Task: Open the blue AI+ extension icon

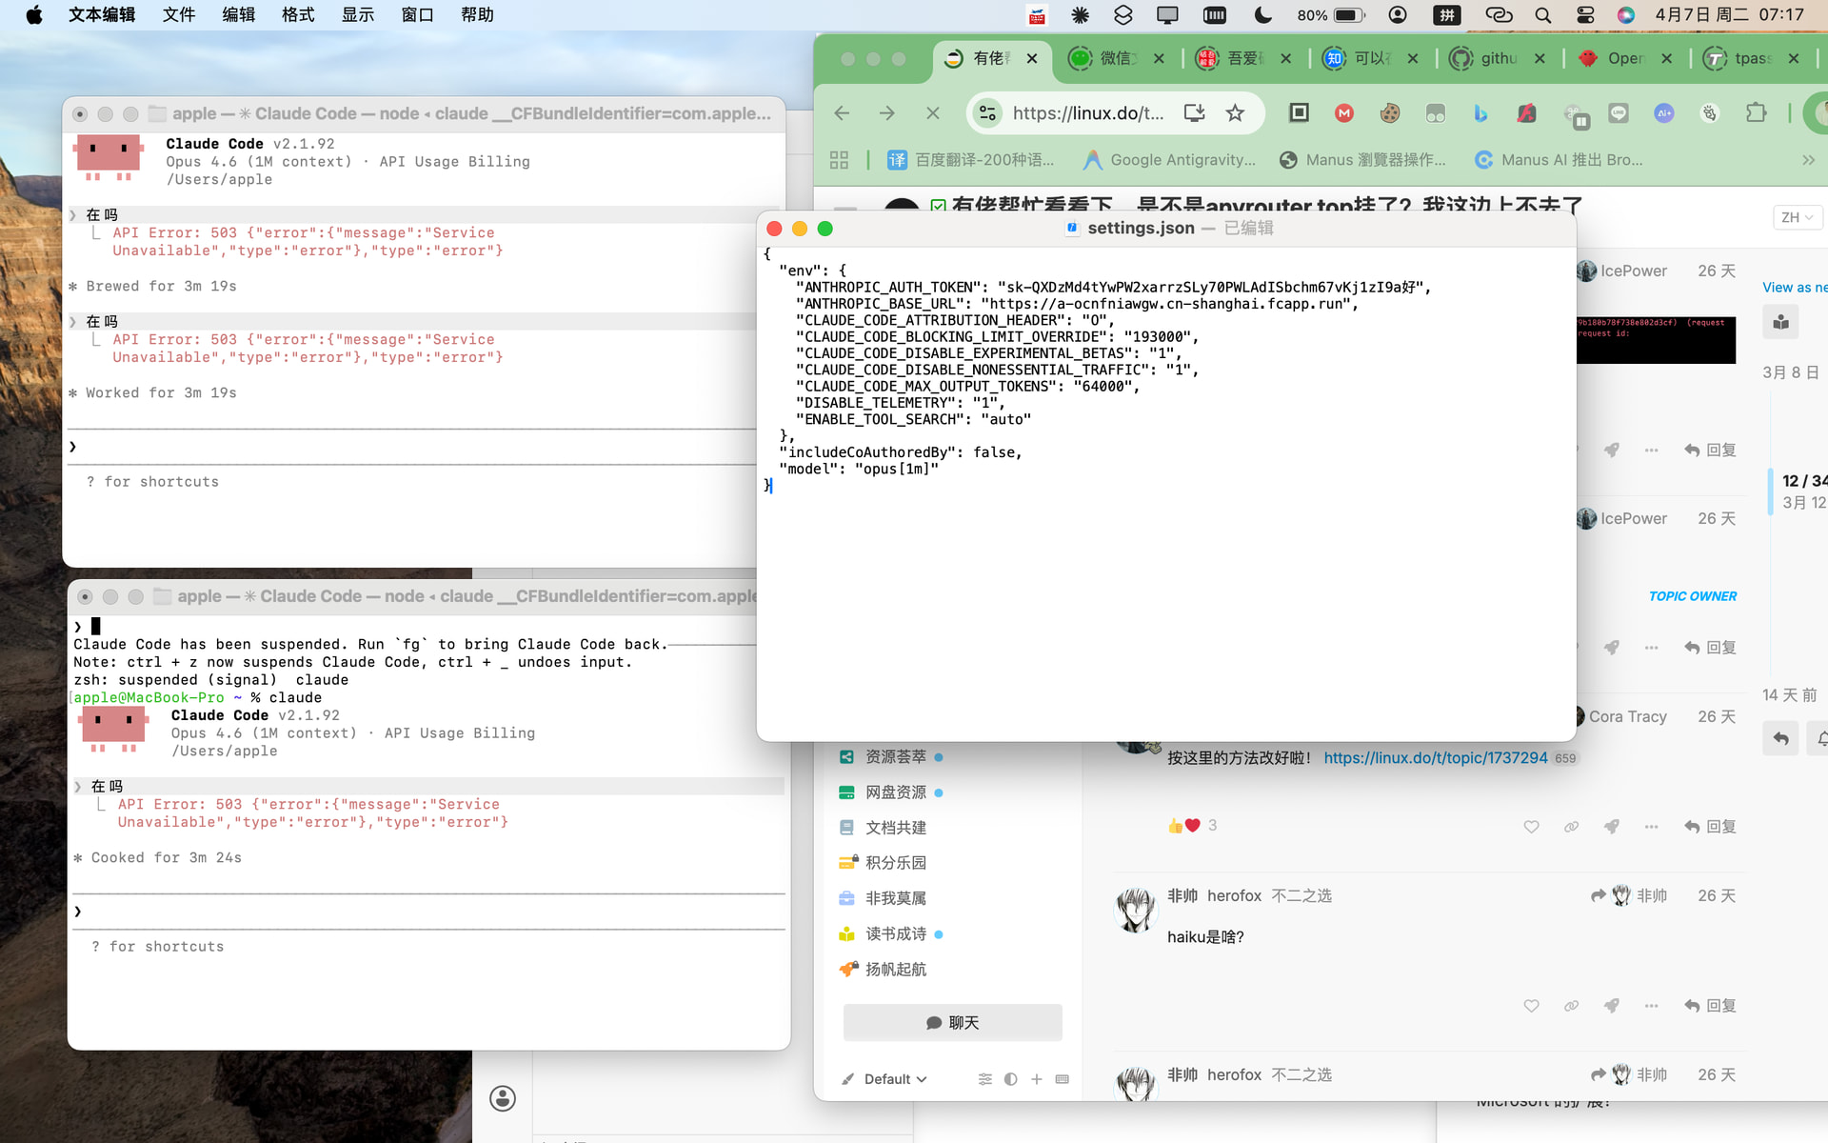Action: coord(1664,113)
